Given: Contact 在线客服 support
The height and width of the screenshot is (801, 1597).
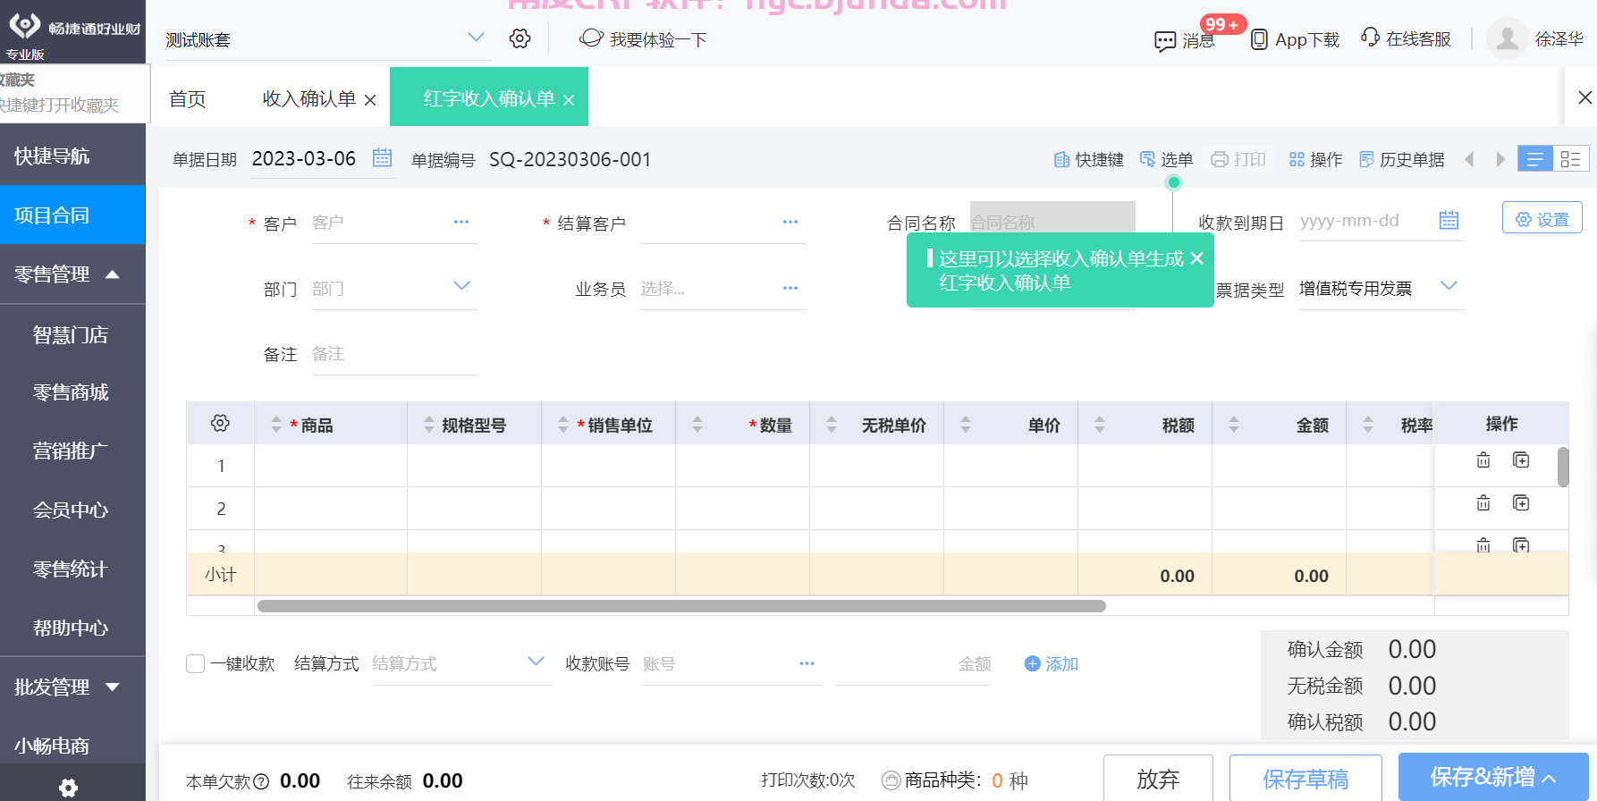Looking at the screenshot, I should click(1406, 38).
